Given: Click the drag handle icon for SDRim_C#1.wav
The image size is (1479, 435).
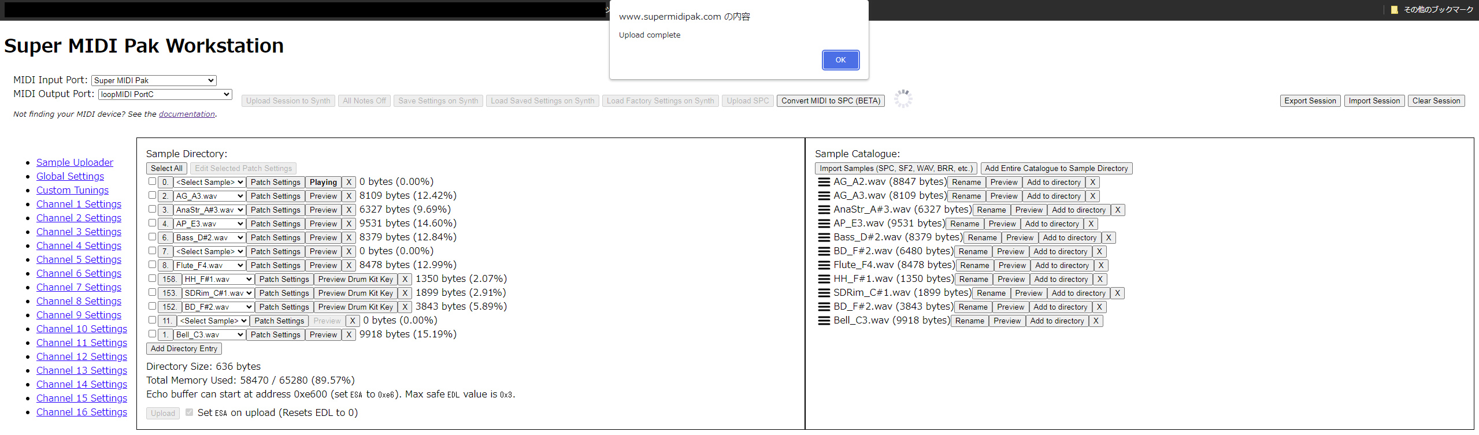Looking at the screenshot, I should pyautogui.click(x=824, y=293).
